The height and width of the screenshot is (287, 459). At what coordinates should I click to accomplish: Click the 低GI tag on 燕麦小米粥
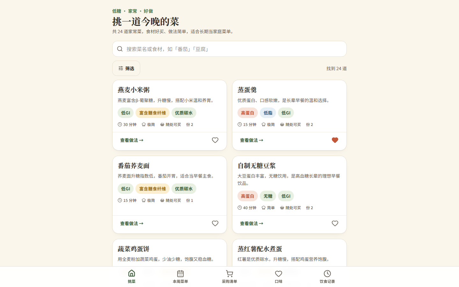(x=126, y=113)
